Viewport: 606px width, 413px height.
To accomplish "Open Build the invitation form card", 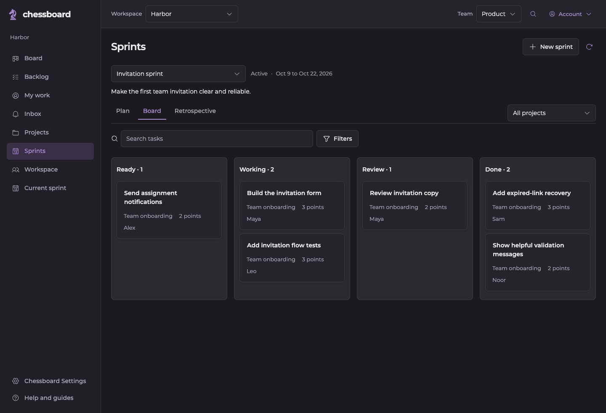I will click(292, 206).
